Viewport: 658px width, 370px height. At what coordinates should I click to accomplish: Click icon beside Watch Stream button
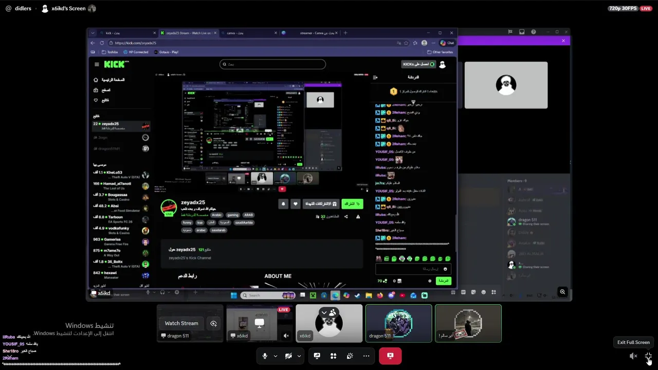click(x=213, y=323)
